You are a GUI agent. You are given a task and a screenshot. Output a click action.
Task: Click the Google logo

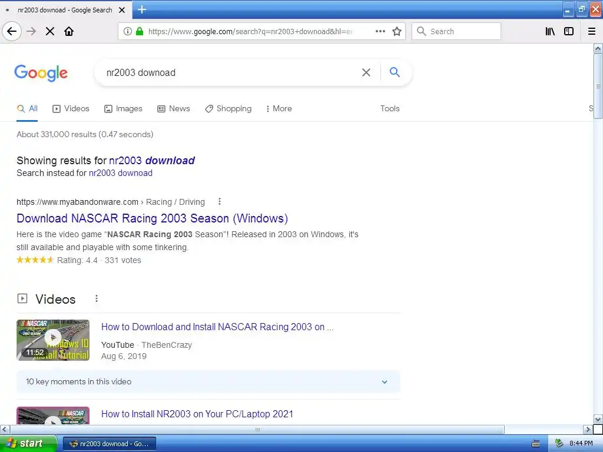41,72
